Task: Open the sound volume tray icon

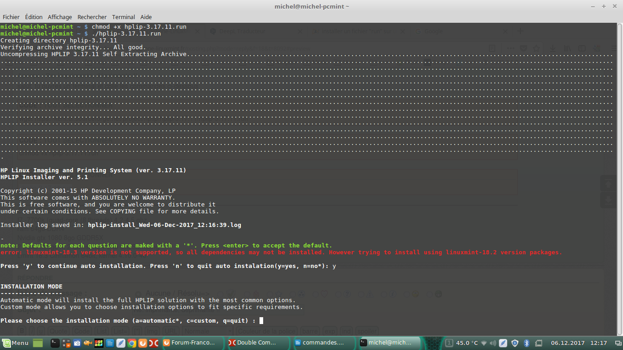Action: (x=493, y=343)
